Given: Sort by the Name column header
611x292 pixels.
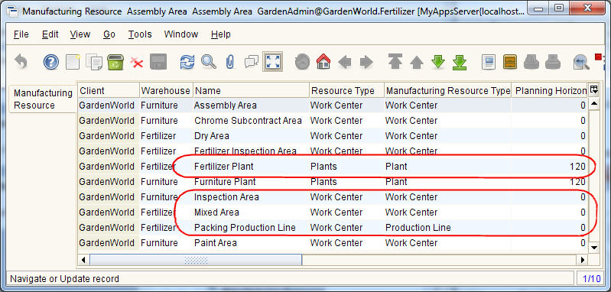Looking at the screenshot, I should pos(252,90).
